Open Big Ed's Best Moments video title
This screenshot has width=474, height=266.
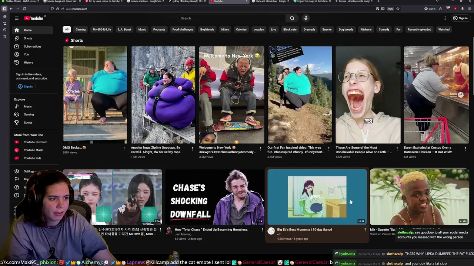(304, 230)
